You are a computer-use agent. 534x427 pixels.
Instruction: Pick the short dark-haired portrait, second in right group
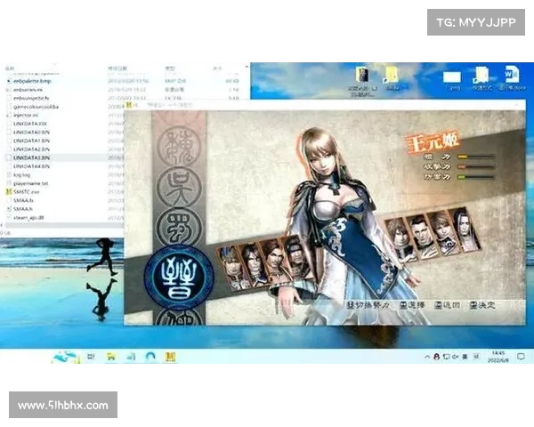[422, 237]
